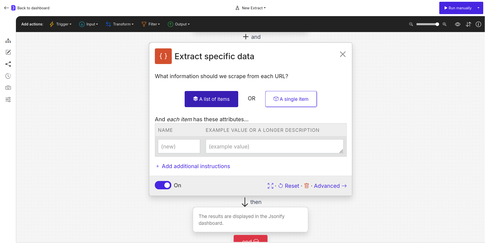The image size is (485, 243).
Task: Open the info icon in the toolbar
Action: (478, 24)
